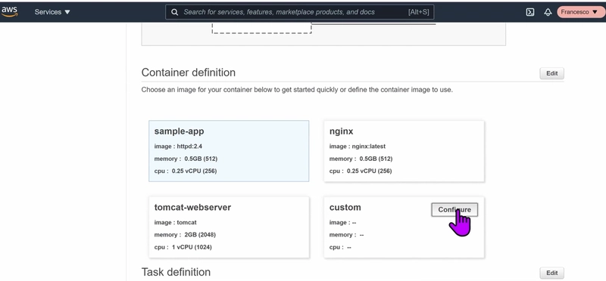
Task: Open the notifications bell
Action: 548,12
